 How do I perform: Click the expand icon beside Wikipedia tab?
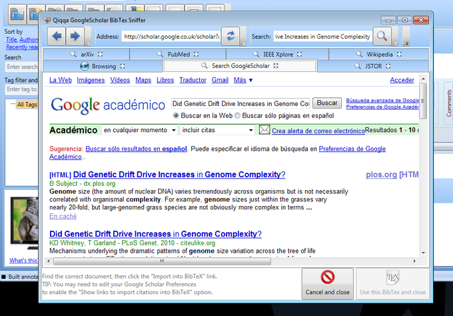pyautogui.click(x=399, y=54)
